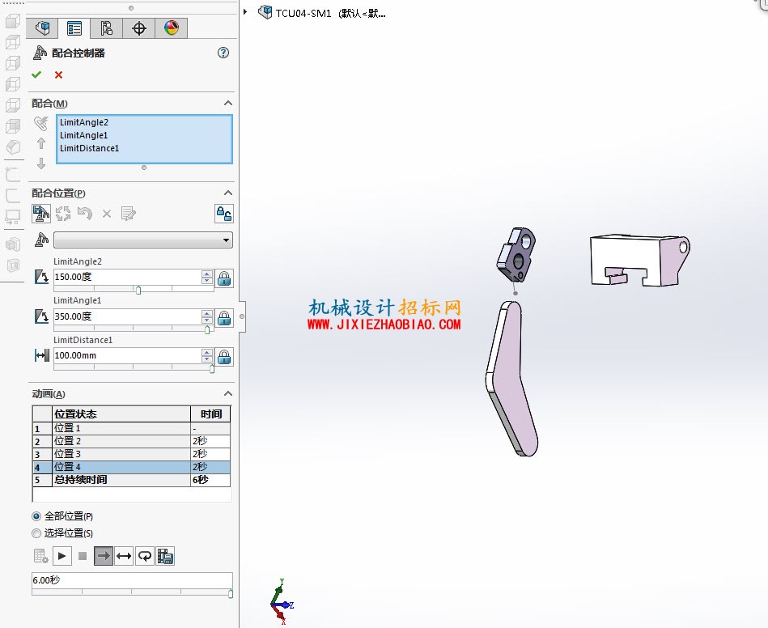Select the 选择位置 radio button
This screenshot has width=768, height=628.
[36, 533]
